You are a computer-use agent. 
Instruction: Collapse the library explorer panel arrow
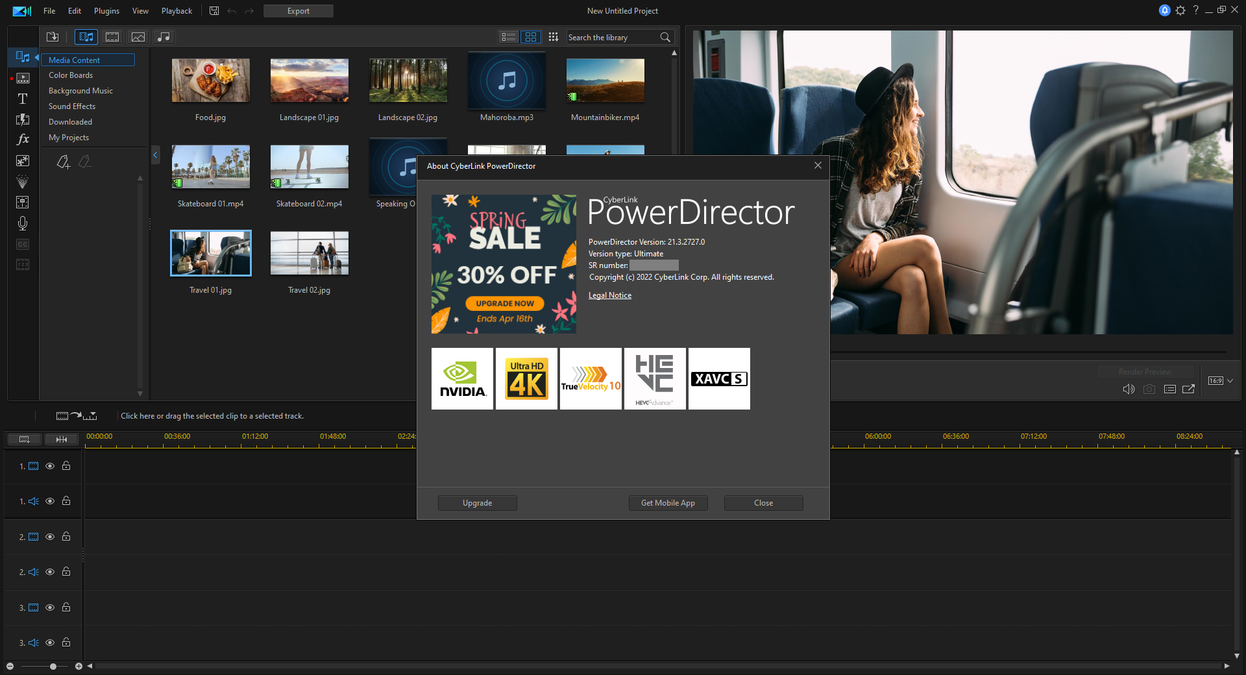click(155, 155)
